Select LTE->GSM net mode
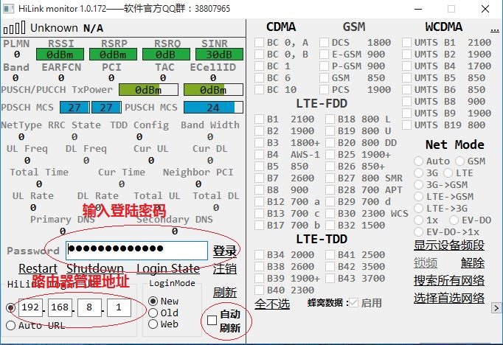The height and width of the screenshot is (345, 503). pos(418,196)
